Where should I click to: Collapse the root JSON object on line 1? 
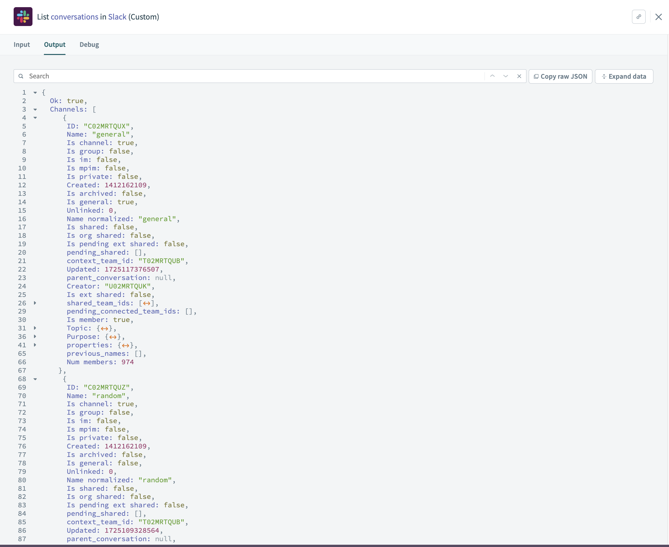35,93
